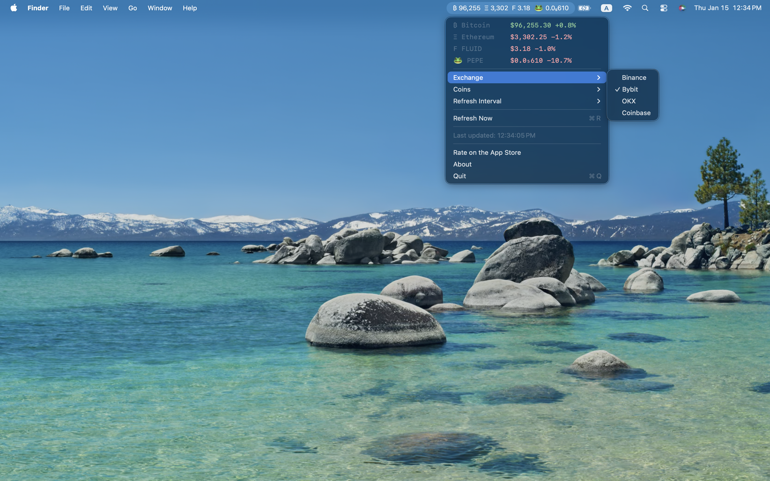This screenshot has width=770, height=481.
Task: Quit the crypto ticker app
Action: 460,176
